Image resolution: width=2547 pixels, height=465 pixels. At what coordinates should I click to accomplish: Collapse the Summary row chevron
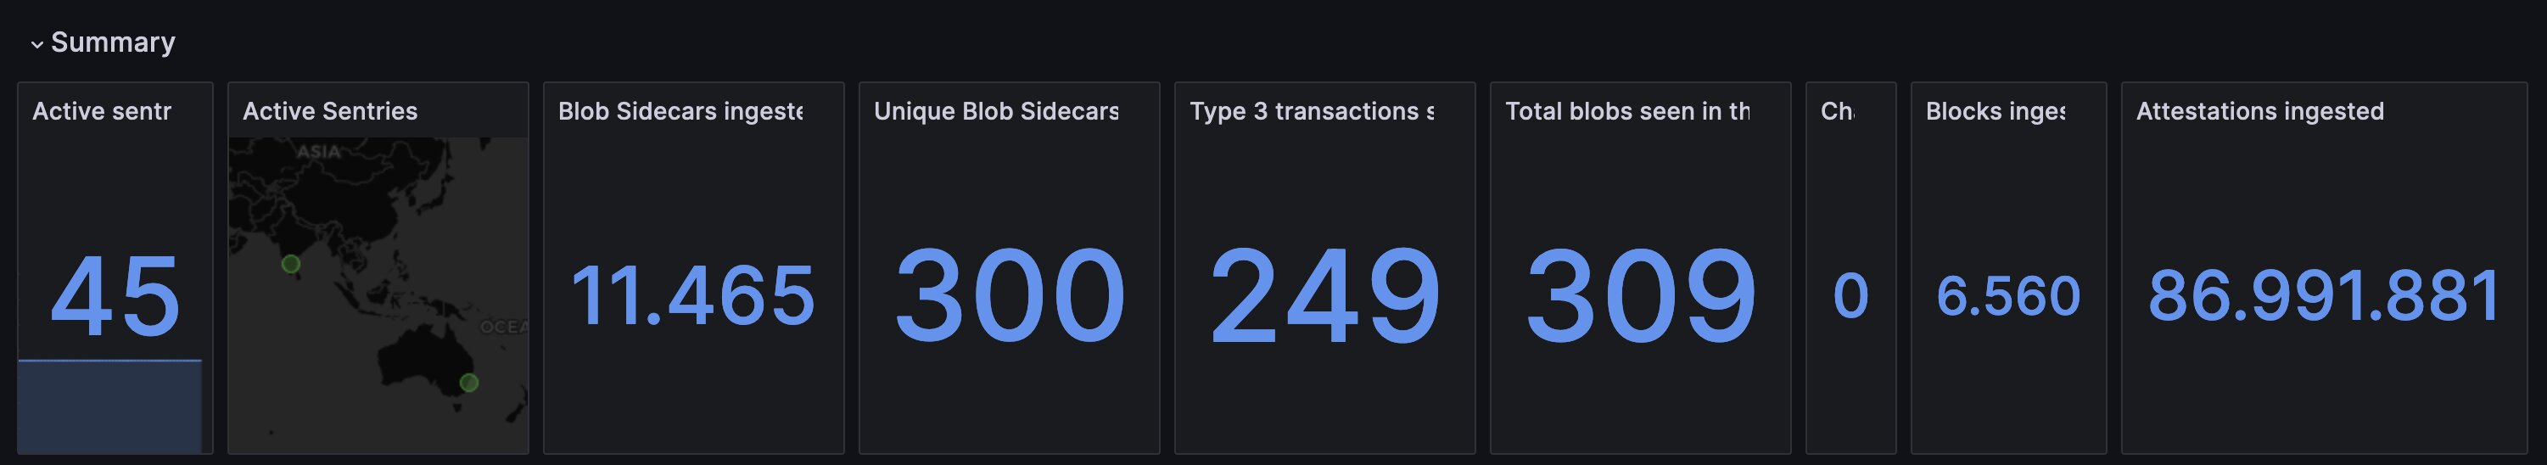click(36, 44)
